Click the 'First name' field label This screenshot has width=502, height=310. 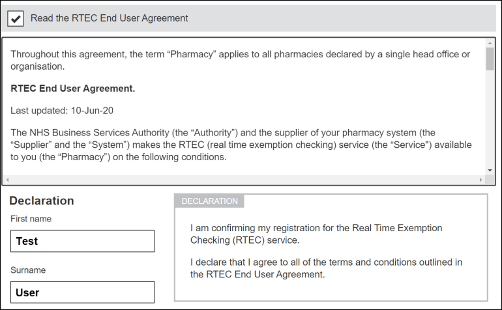(x=31, y=219)
